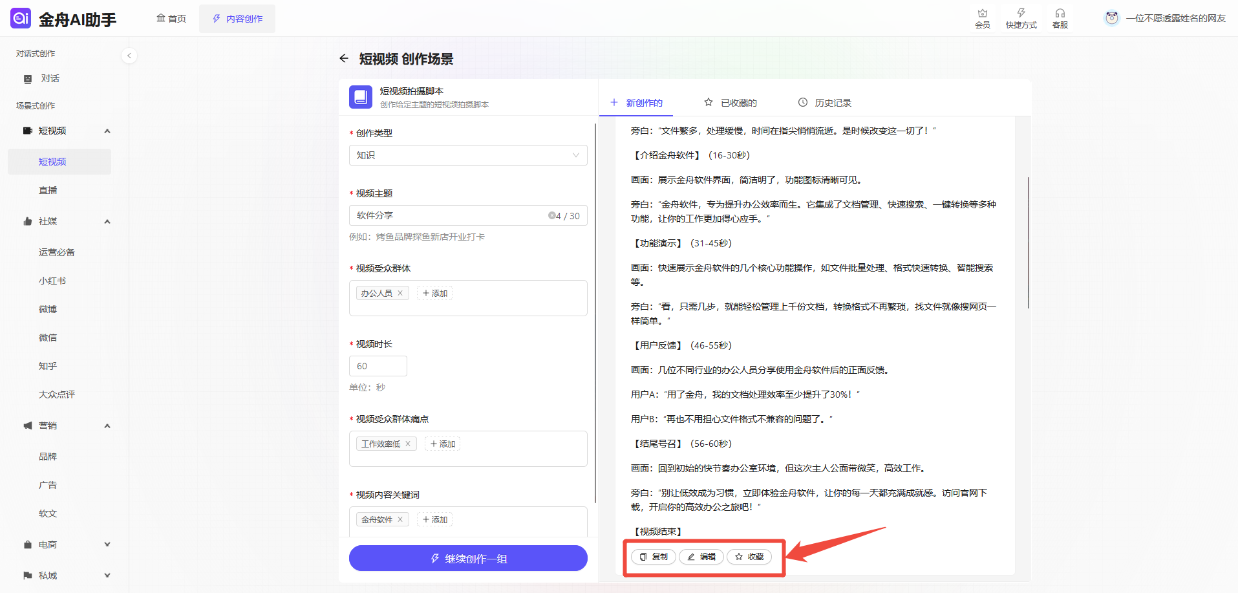The image size is (1238, 593).
Task: Switch to the 已收藏的 tab
Action: [x=731, y=103]
